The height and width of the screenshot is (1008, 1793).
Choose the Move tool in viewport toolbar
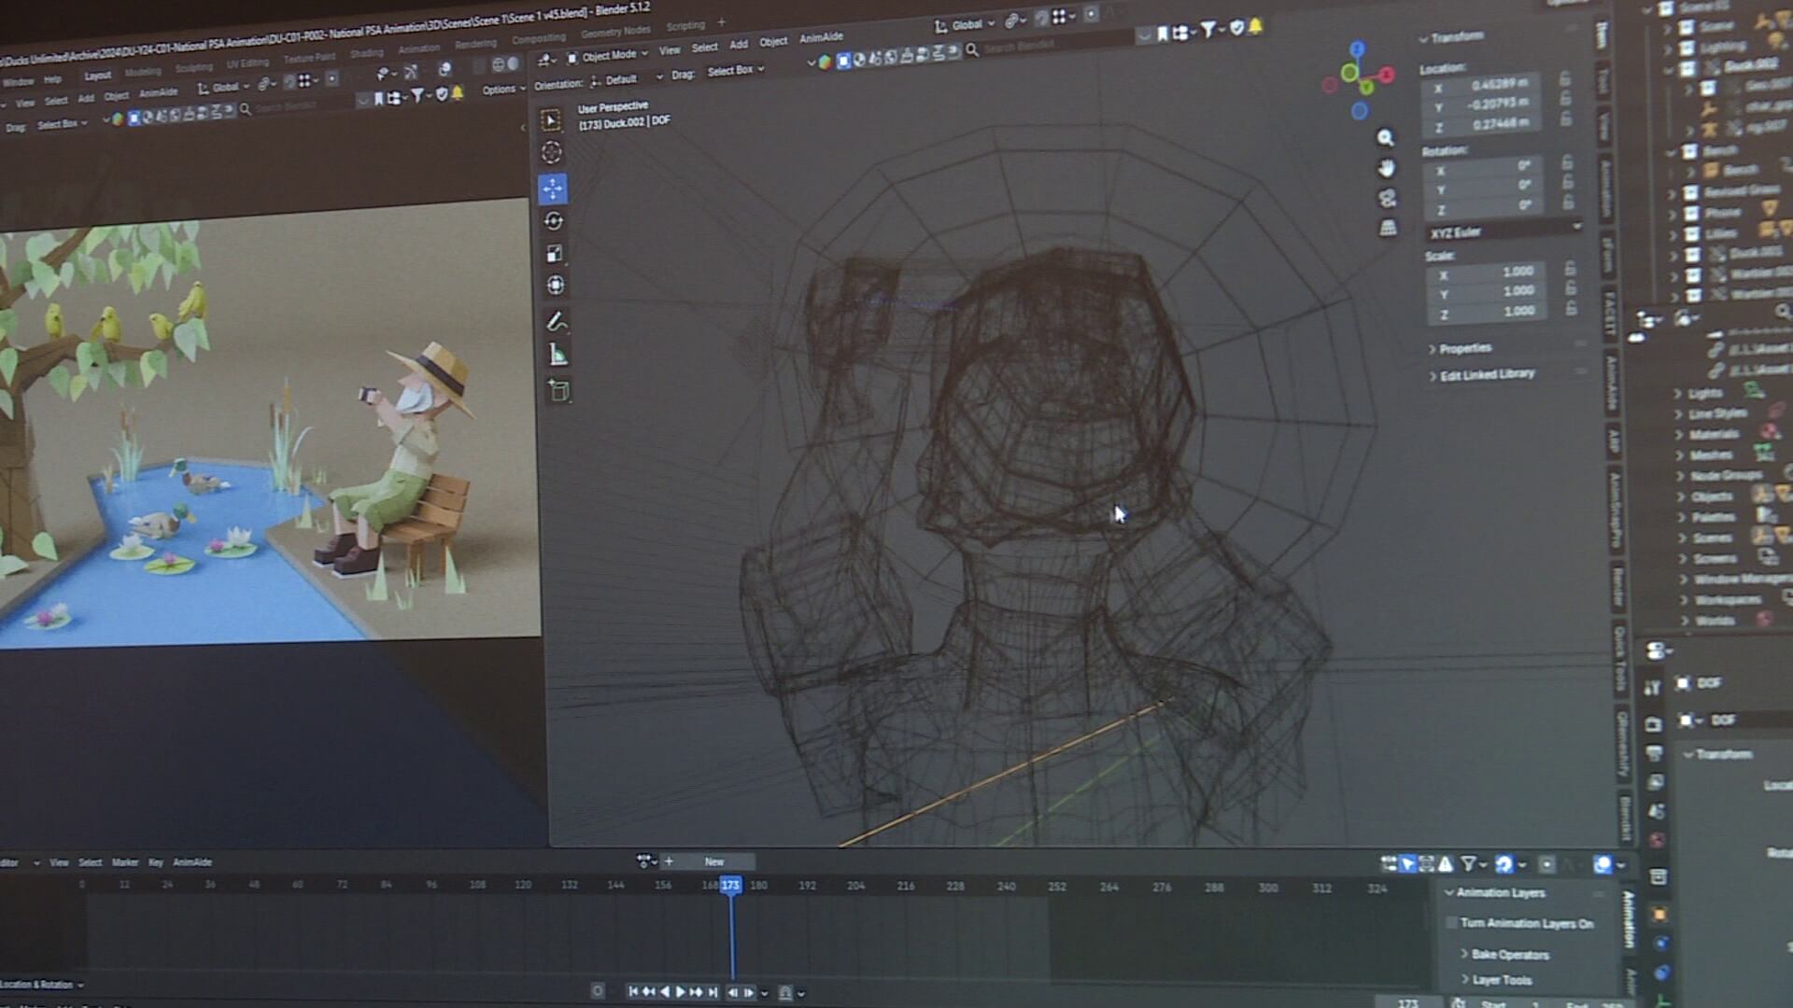click(553, 189)
